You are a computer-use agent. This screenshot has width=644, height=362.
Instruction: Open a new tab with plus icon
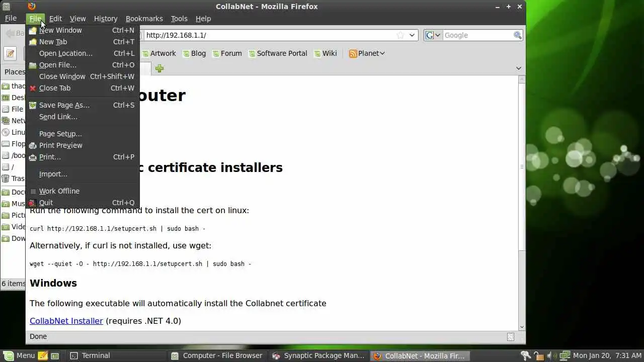tap(159, 68)
